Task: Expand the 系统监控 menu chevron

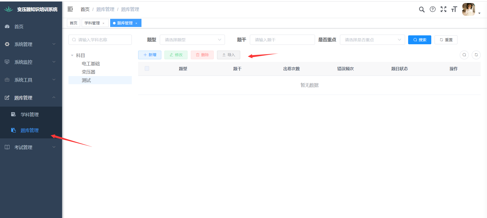Action: tap(54, 62)
